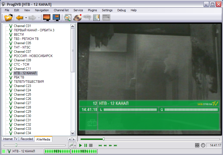
Task: Fast forward with the double-right arrow button
Action: [110, 145]
